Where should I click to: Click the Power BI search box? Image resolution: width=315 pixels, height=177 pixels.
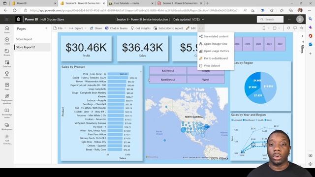click(270, 19)
